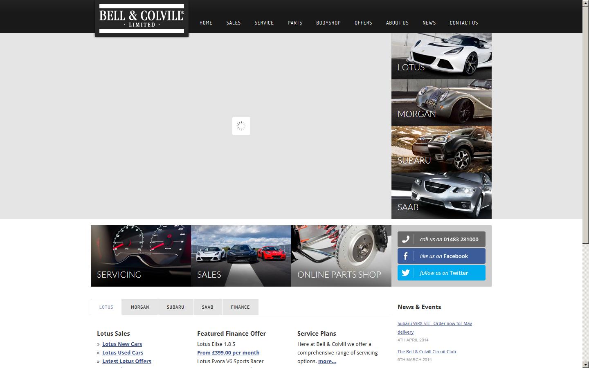
Task: Switch to the Finance tab
Action: [240, 307]
